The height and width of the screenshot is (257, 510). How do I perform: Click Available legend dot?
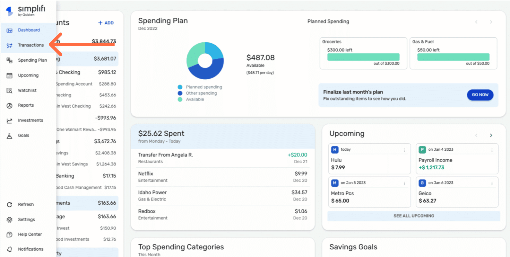coord(180,99)
